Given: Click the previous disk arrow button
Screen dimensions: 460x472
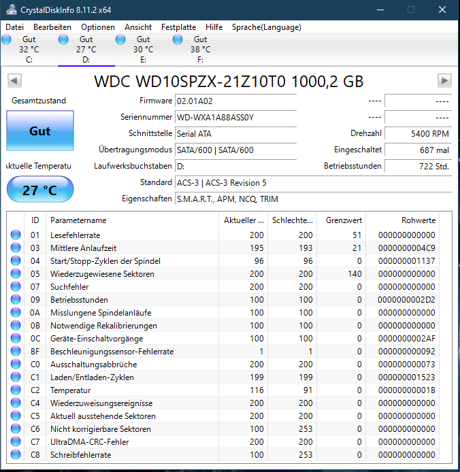Looking at the screenshot, I should pyautogui.click(x=14, y=80).
